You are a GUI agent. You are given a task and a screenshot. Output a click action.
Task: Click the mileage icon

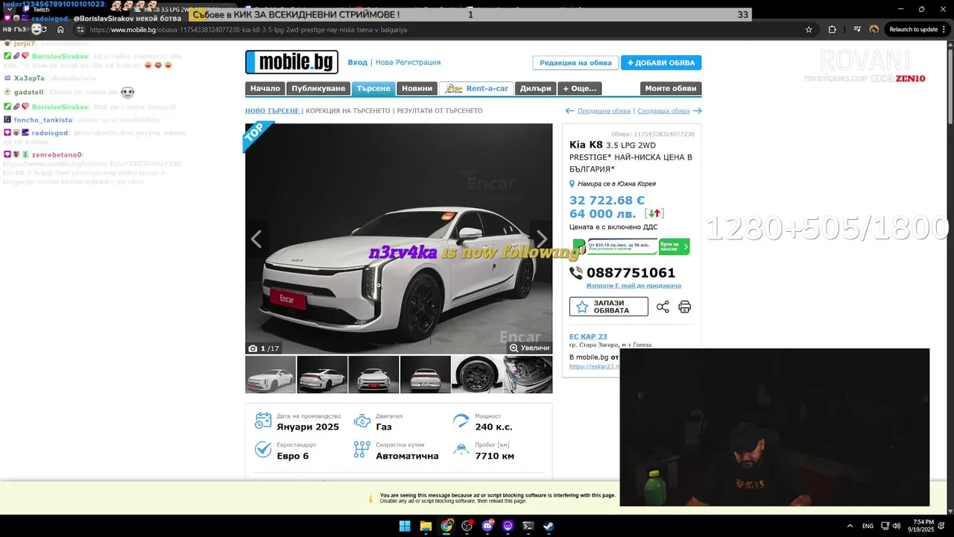coord(461,450)
